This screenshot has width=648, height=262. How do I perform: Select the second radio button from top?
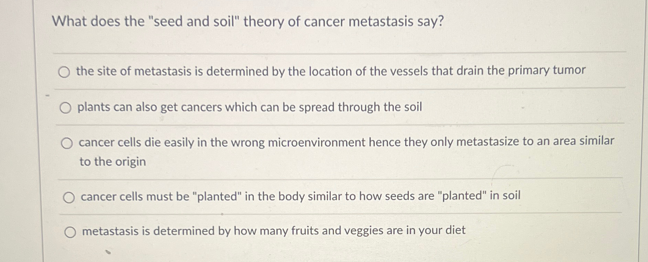point(66,108)
